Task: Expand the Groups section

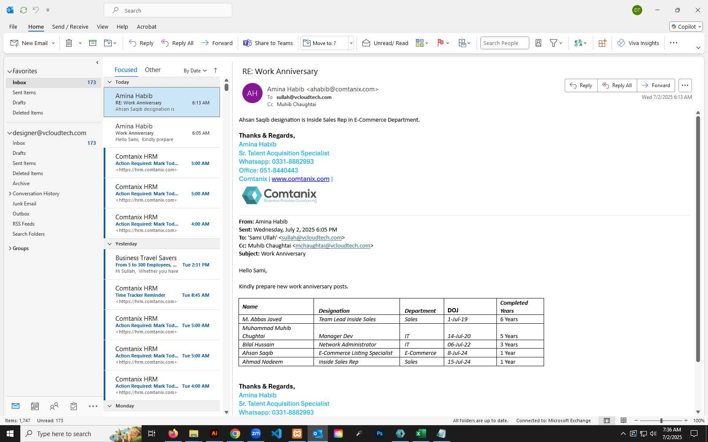Action: pyautogui.click(x=10, y=248)
